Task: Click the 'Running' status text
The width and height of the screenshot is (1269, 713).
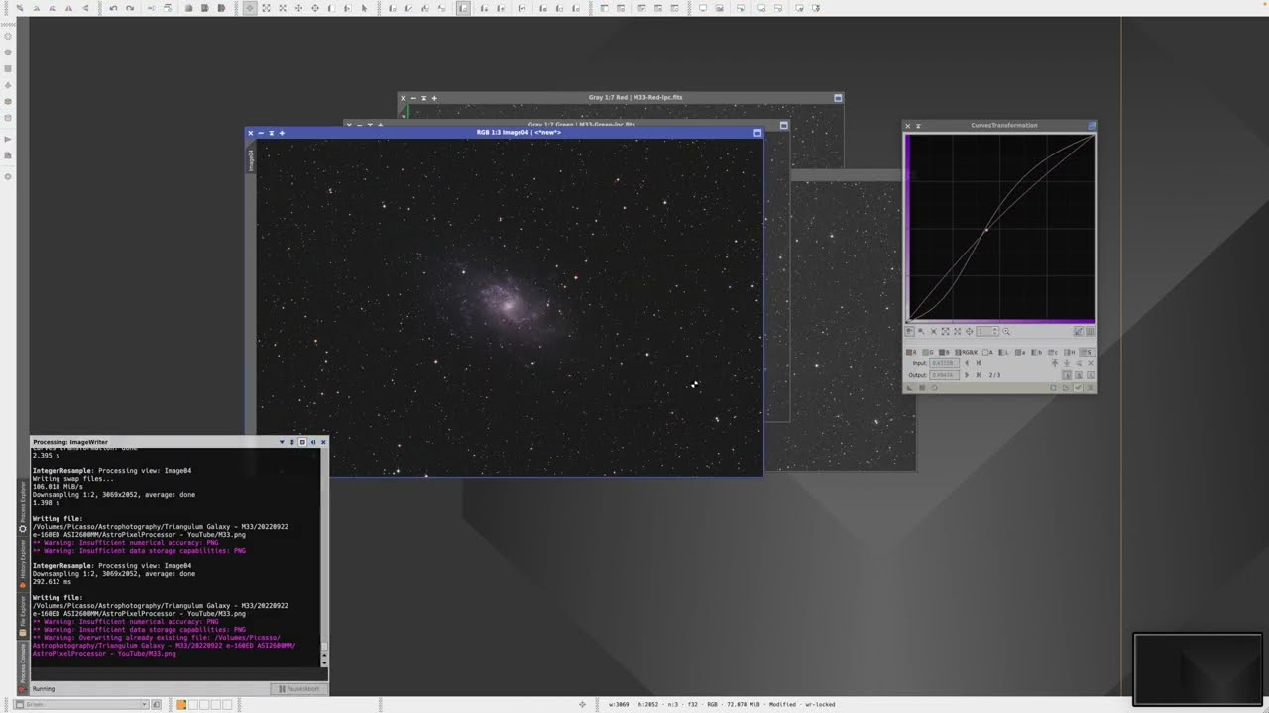Action: (44, 688)
